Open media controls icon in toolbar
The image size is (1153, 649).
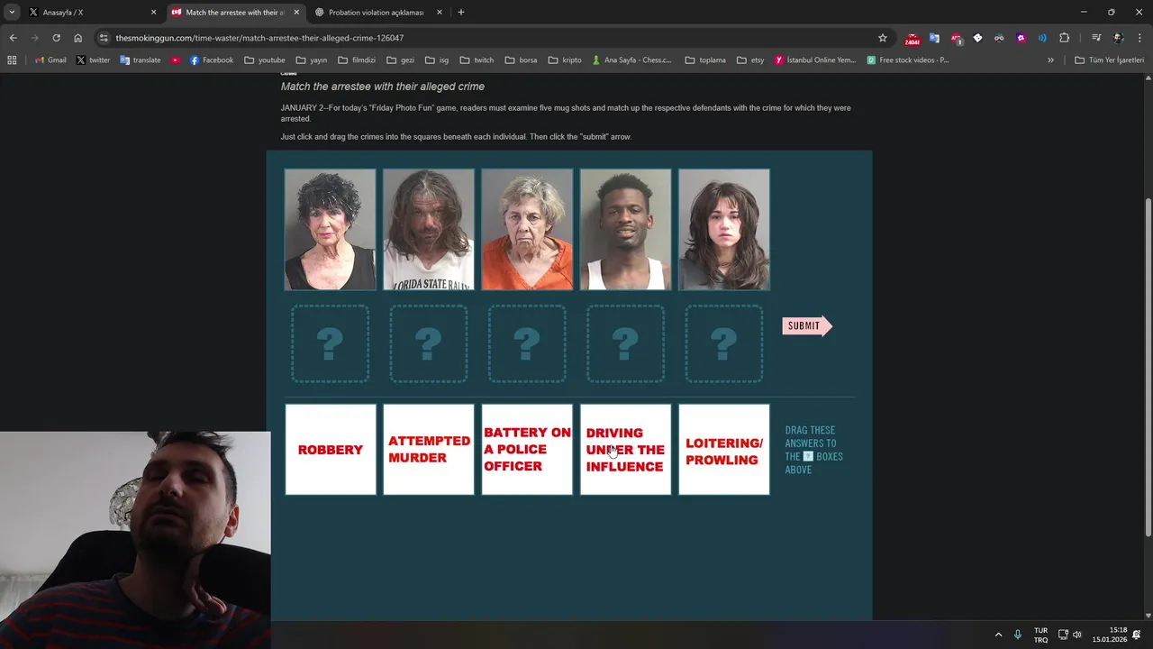click(1096, 38)
